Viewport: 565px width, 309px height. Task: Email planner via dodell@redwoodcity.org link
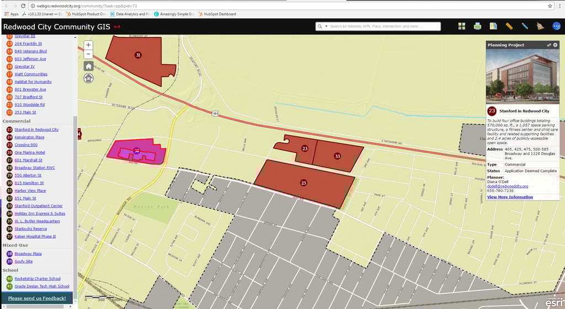(x=508, y=186)
